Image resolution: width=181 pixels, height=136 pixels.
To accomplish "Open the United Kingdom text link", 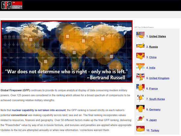I will coord(159,78).
